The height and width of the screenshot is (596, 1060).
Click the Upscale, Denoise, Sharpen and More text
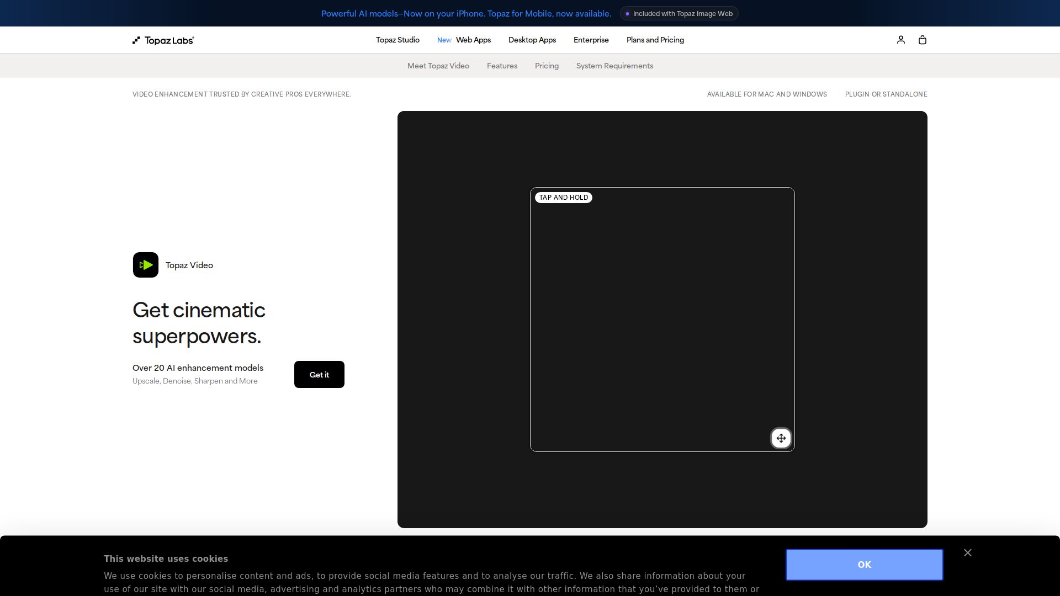195,381
